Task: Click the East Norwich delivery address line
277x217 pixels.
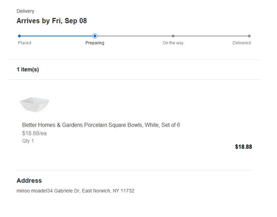Action: tap(75, 191)
